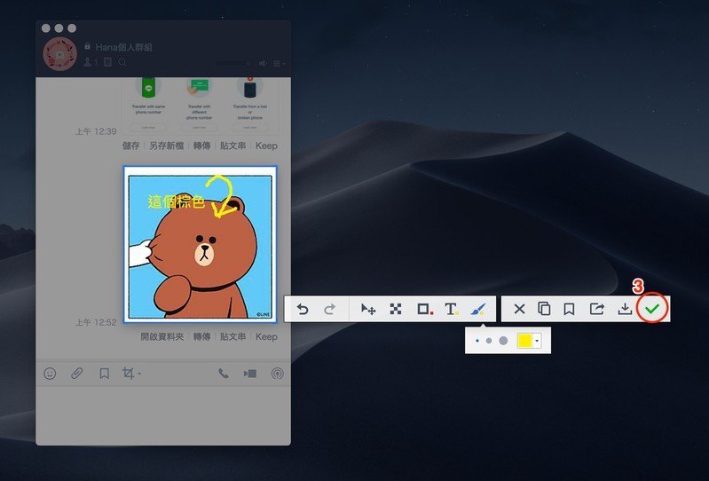Click the yellow brush color swatch

(524, 341)
